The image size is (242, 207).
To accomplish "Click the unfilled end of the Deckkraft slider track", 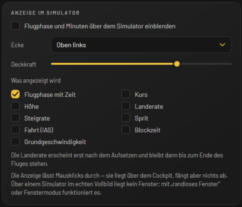I will point(206,64).
